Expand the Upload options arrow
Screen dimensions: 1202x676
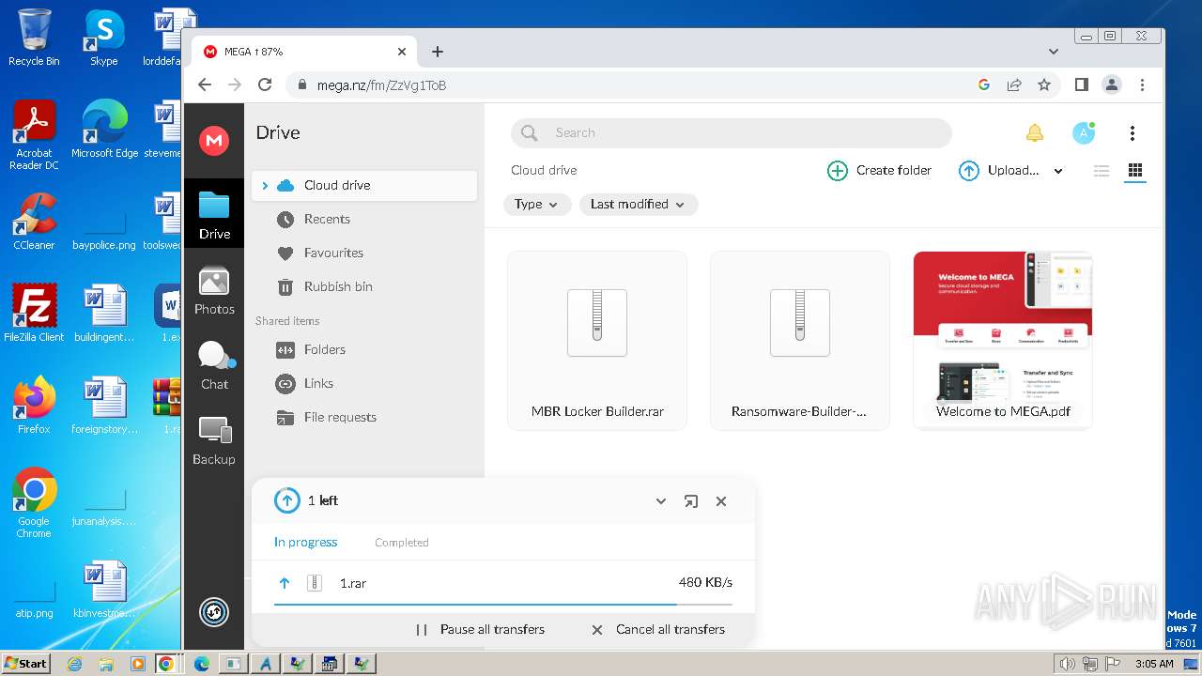1058,171
